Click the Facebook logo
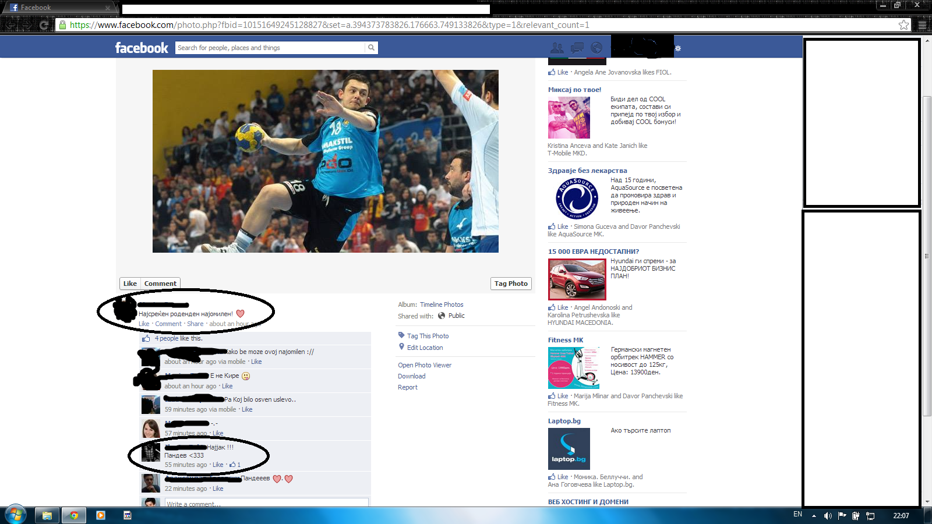 (x=142, y=48)
